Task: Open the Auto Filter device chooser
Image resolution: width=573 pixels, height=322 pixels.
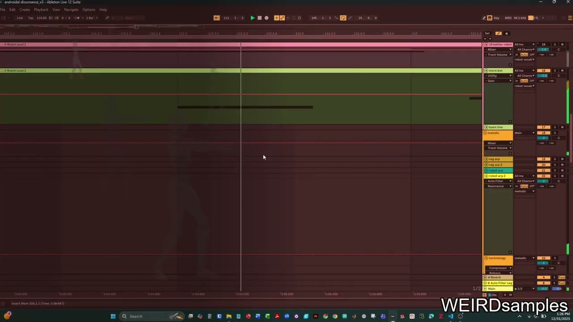Action: (x=499, y=181)
